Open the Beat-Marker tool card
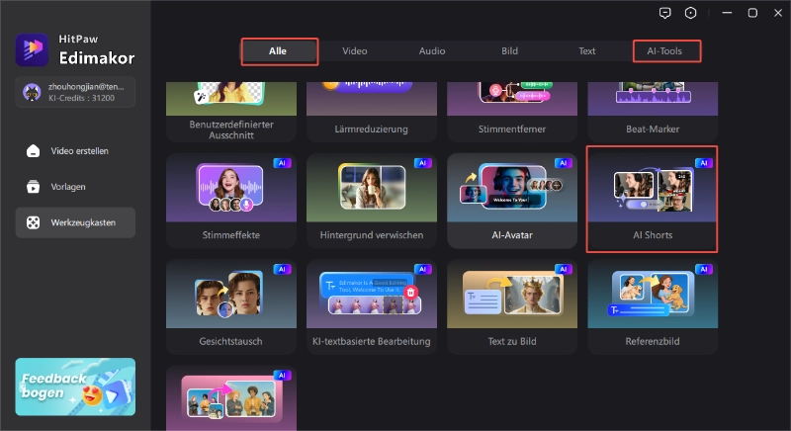 [653, 112]
